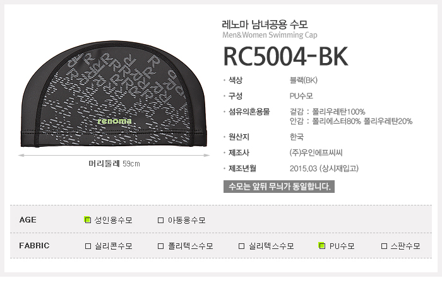
Task: Click the AGE row label
Action: 28,220
